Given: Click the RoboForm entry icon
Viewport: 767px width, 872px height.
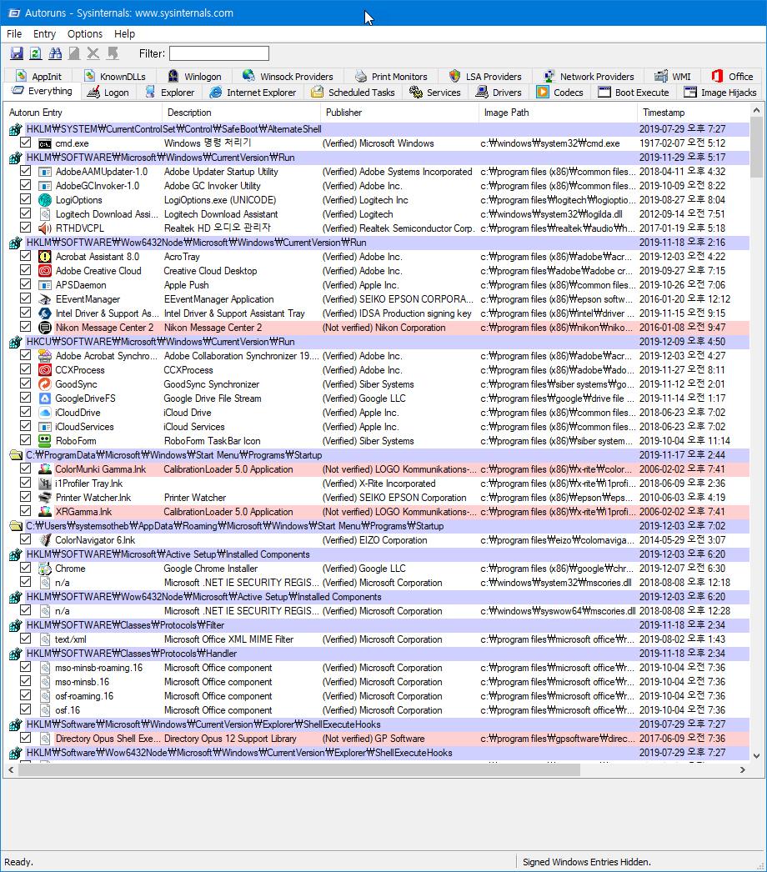Looking at the screenshot, I should pyautogui.click(x=45, y=441).
